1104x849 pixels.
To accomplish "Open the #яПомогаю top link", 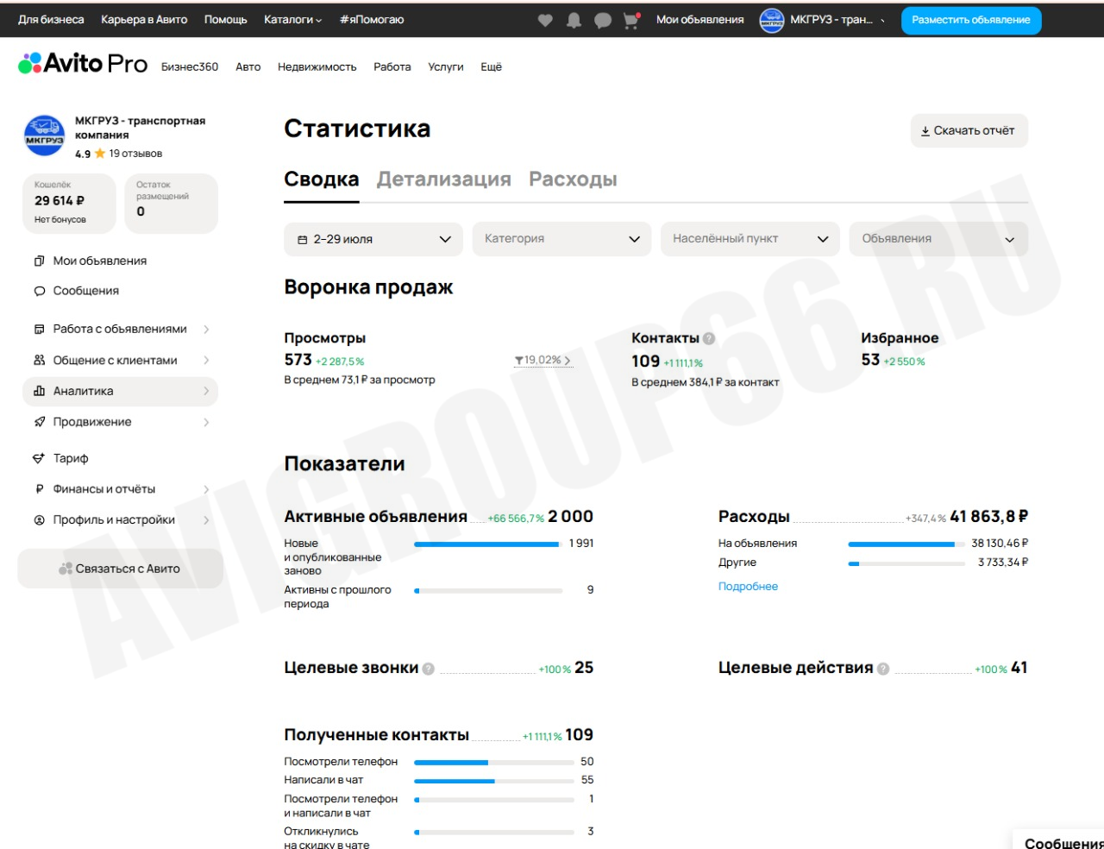I will (372, 20).
